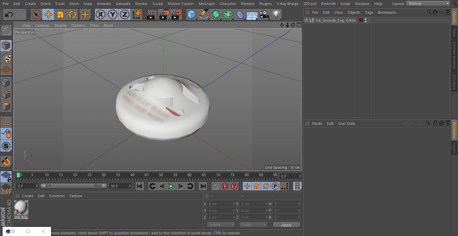Screen dimensions: 458x236
Task: Play animation forward
Action: (x=171, y=186)
